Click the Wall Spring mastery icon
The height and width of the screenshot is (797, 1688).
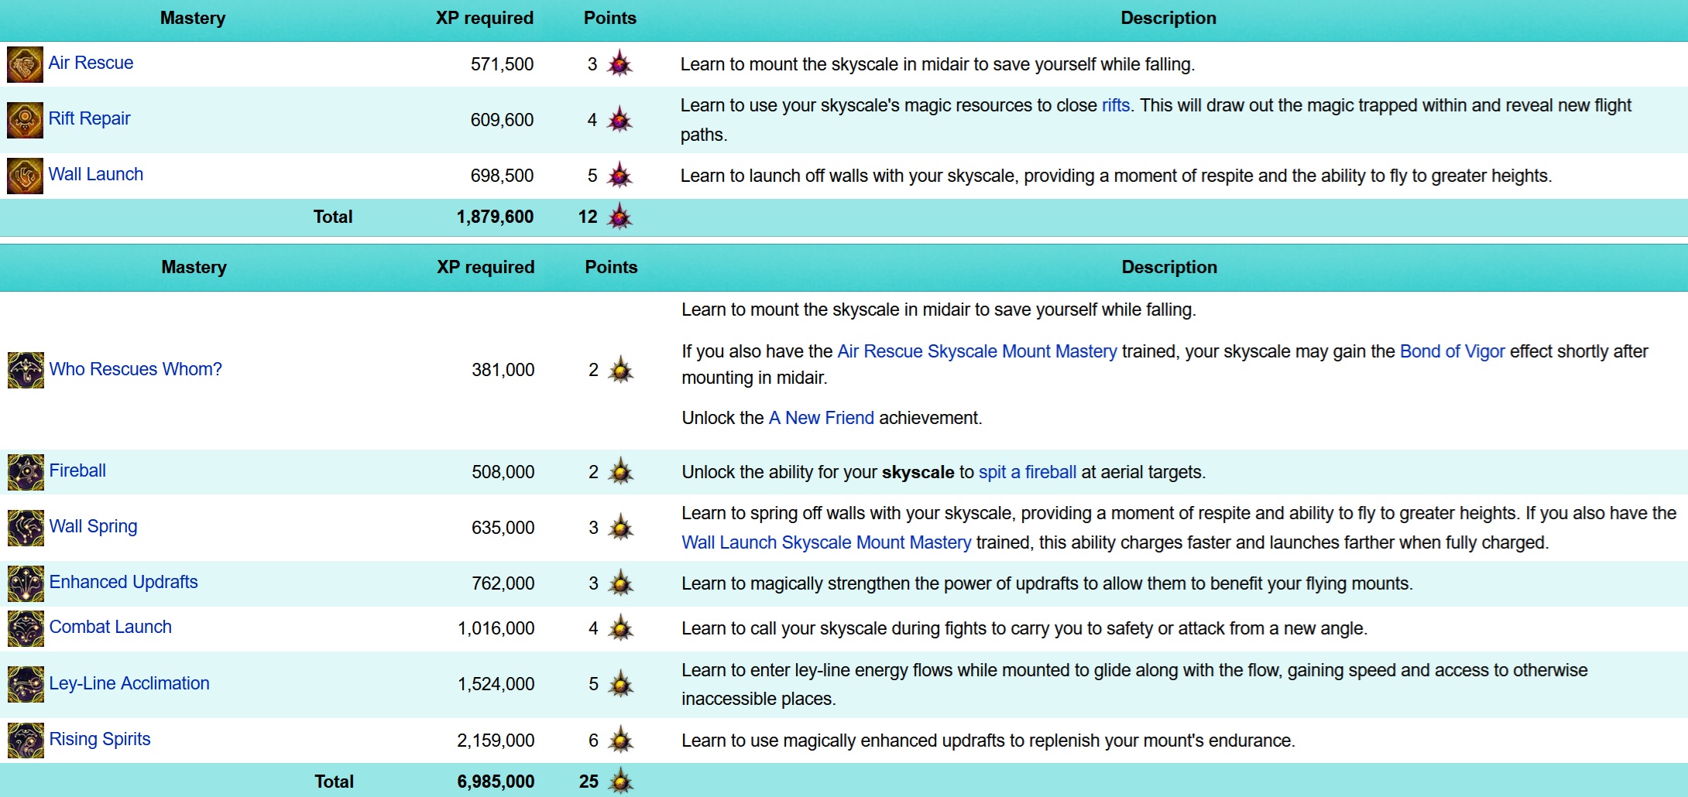[x=26, y=528]
